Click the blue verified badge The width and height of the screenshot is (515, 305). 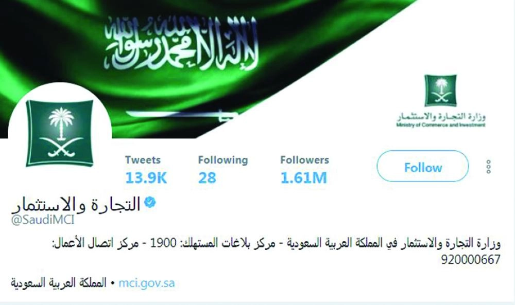[150, 202]
